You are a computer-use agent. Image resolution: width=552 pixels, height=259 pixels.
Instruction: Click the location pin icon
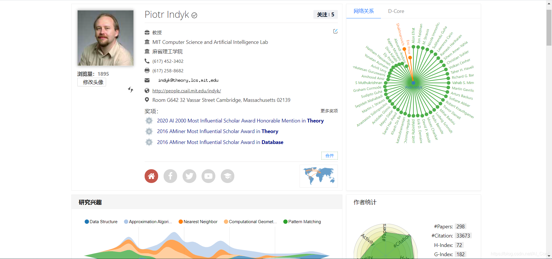click(147, 100)
